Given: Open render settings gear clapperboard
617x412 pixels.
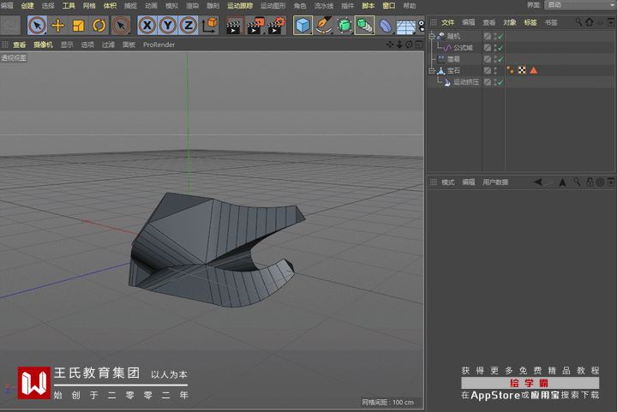Looking at the screenshot, I should [276, 26].
